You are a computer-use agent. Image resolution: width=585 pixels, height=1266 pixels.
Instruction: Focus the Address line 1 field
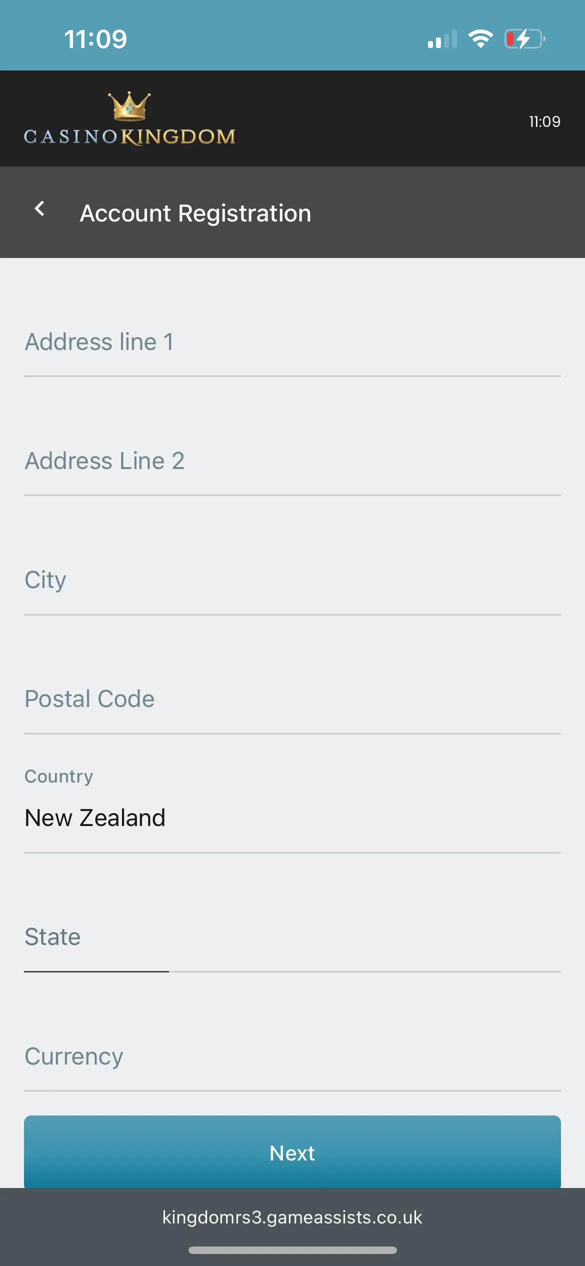(292, 342)
